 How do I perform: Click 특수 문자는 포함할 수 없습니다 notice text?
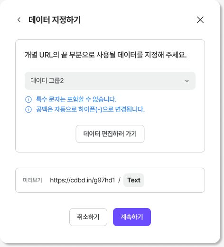coord(76,99)
